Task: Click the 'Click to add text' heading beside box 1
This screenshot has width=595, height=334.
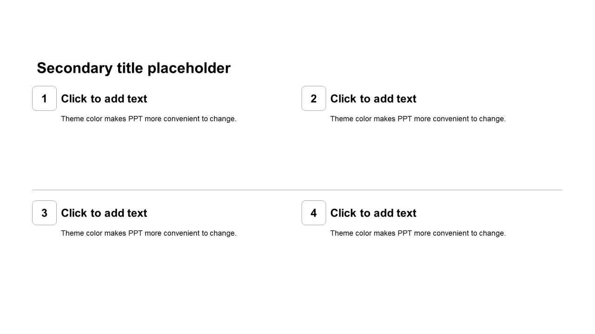Action: coord(104,99)
